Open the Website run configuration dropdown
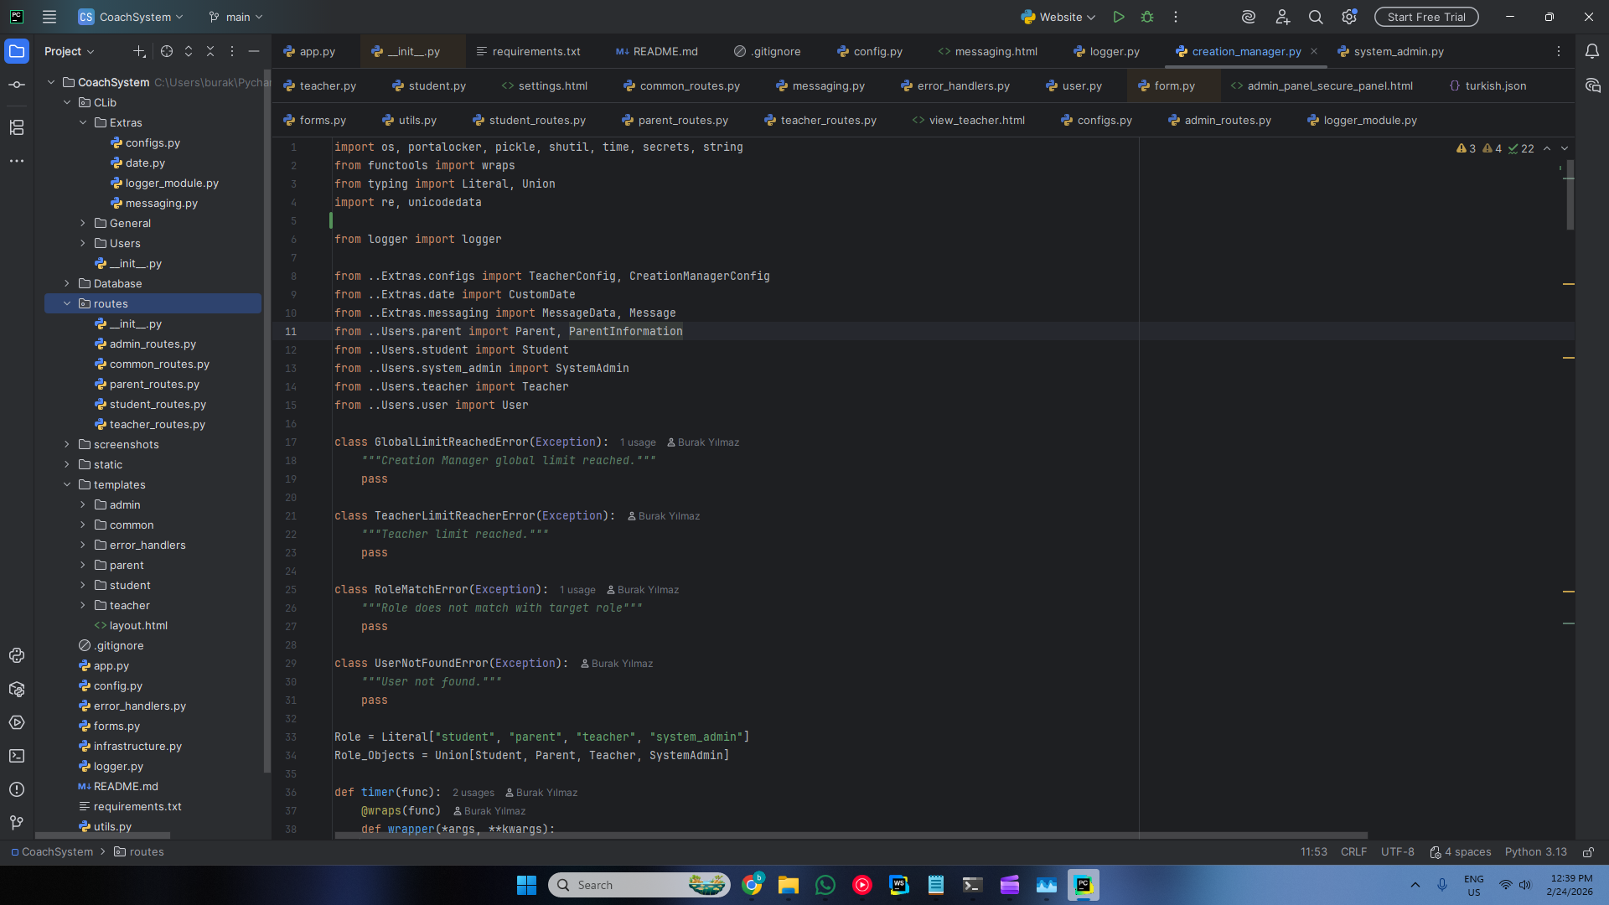1609x905 pixels. point(1058,17)
